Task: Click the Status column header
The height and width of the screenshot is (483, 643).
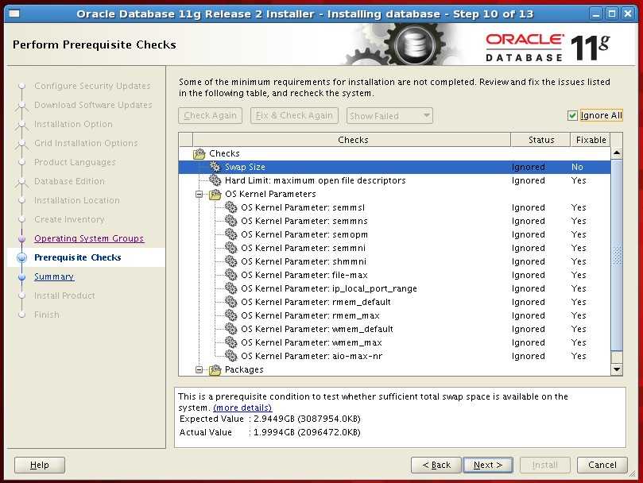Action: click(541, 140)
